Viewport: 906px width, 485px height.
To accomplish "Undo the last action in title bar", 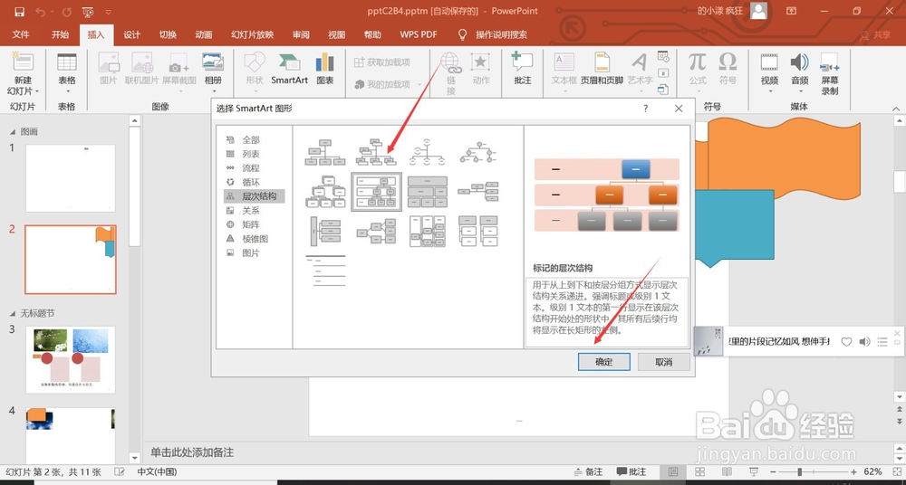I will pyautogui.click(x=41, y=12).
